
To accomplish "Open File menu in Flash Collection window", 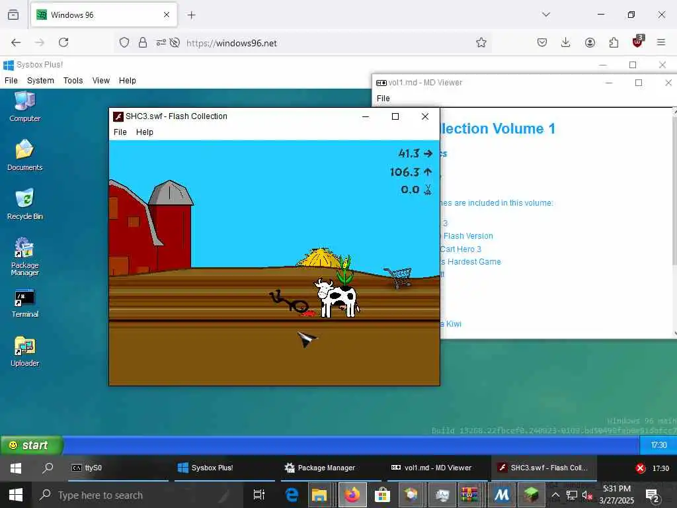I will (120, 132).
